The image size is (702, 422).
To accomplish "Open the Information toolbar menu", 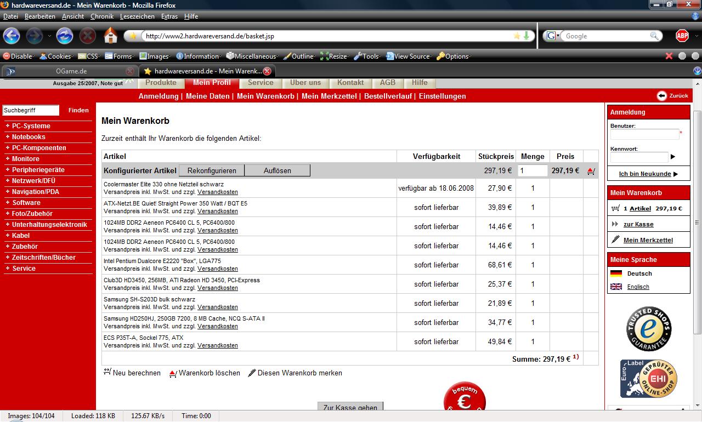I will tap(198, 56).
